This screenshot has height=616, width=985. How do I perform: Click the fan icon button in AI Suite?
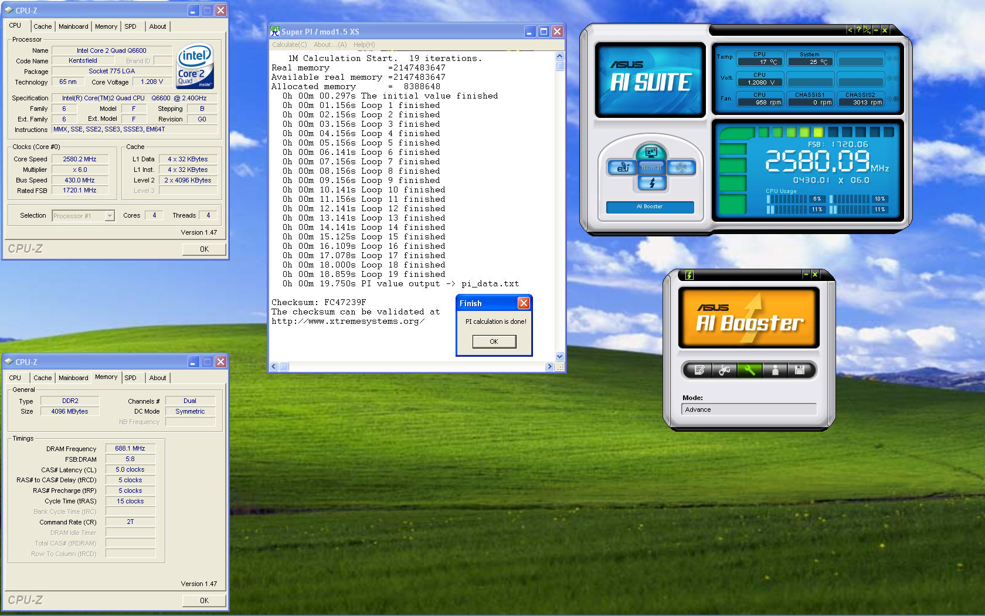tap(681, 168)
